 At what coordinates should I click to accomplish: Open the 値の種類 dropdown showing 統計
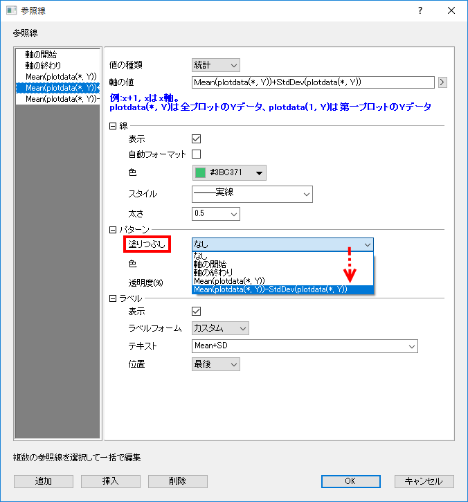(216, 65)
